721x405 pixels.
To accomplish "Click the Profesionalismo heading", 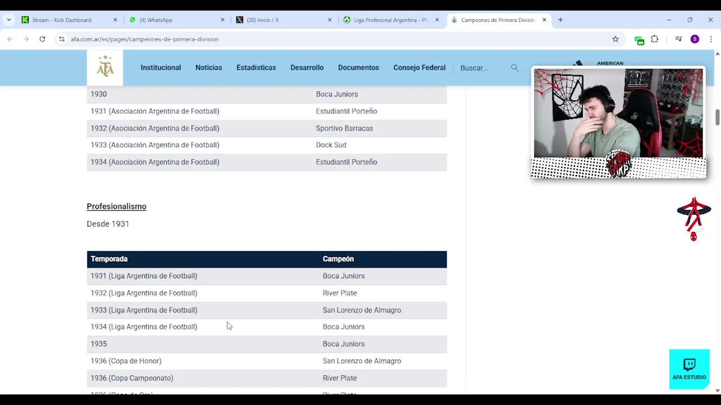I will point(117,206).
